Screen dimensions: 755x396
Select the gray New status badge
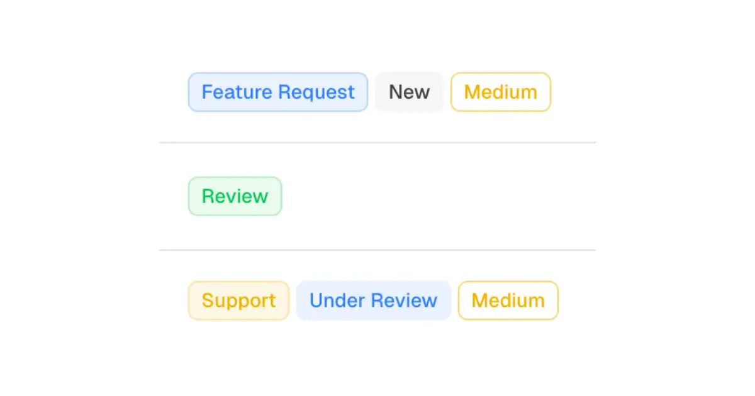pos(409,92)
